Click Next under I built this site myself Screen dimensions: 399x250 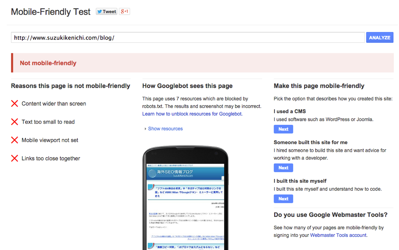(283, 199)
